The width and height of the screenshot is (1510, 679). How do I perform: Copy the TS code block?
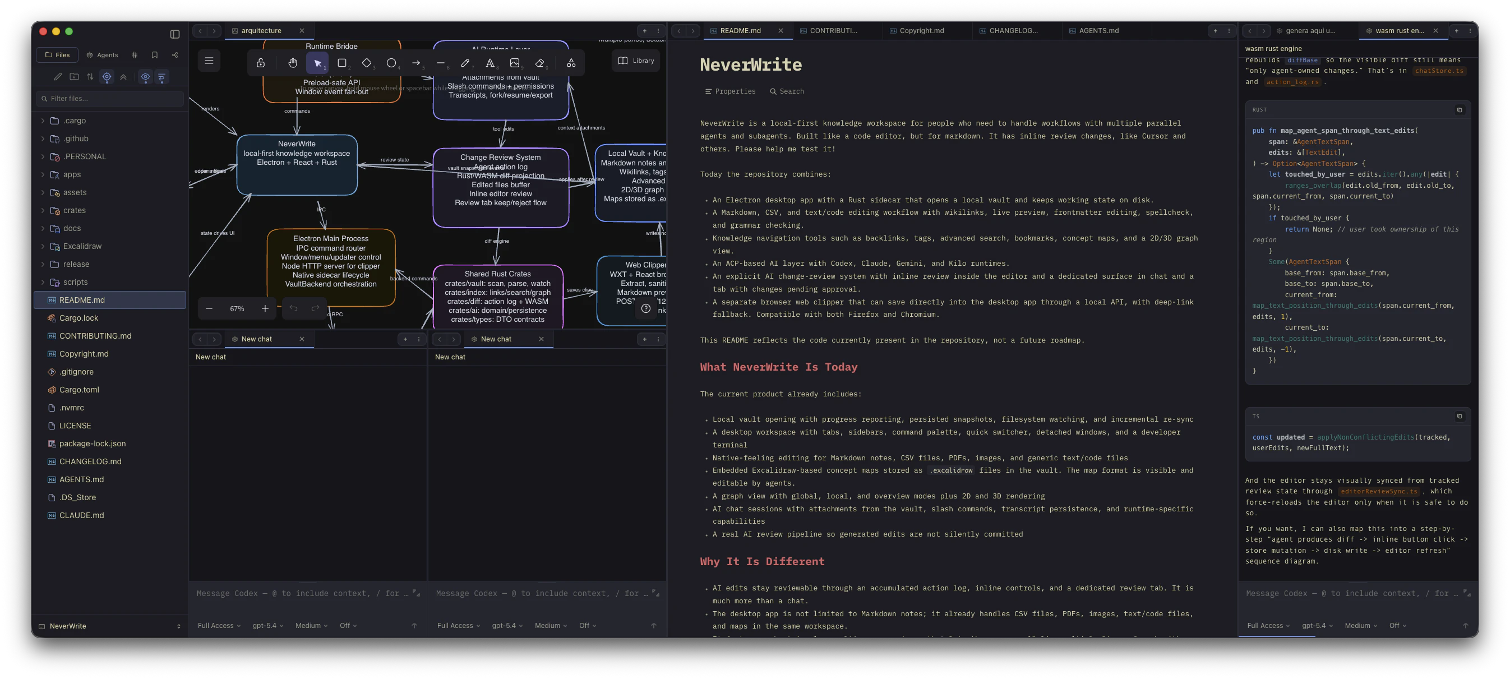click(1460, 416)
